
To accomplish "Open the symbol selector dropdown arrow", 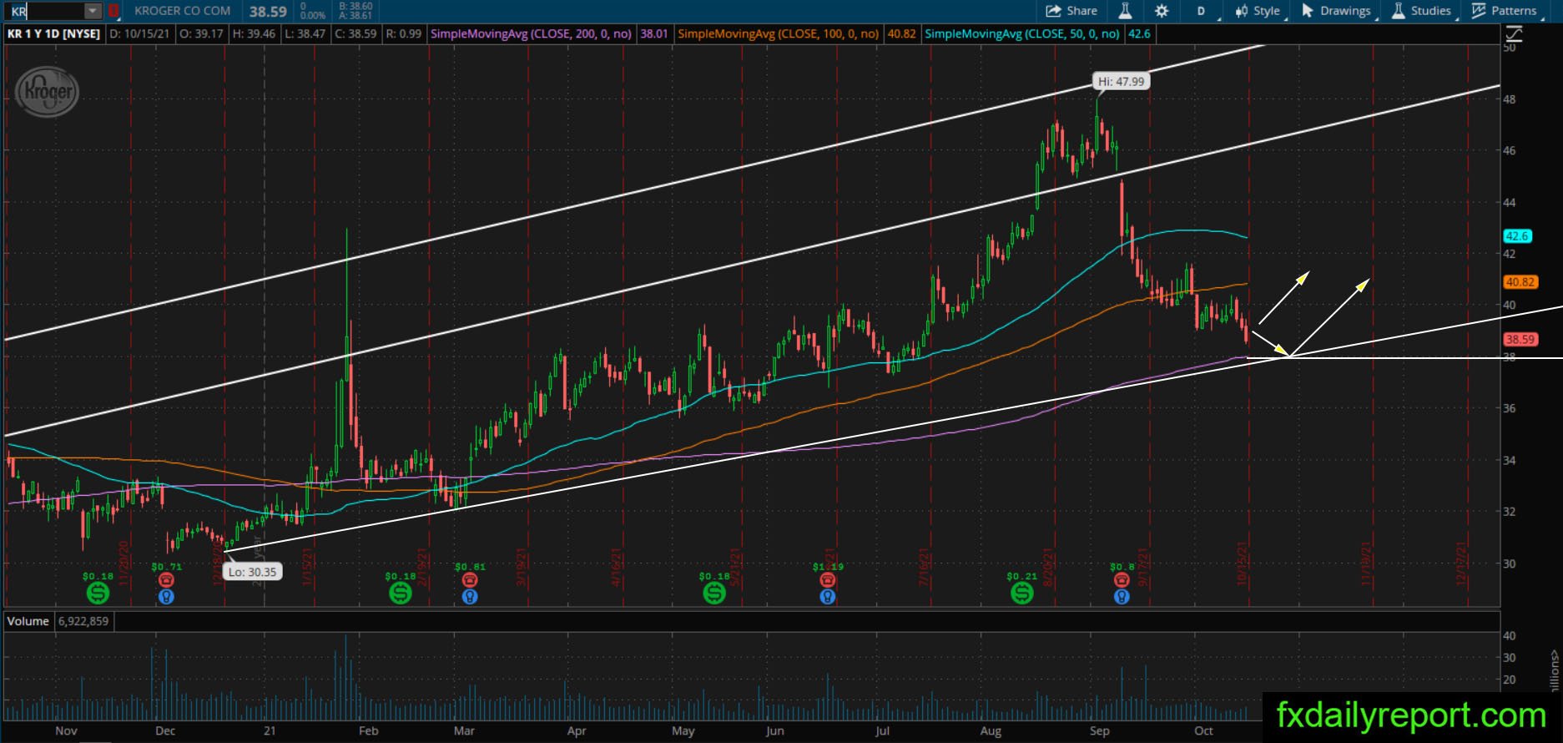I will tap(93, 11).
